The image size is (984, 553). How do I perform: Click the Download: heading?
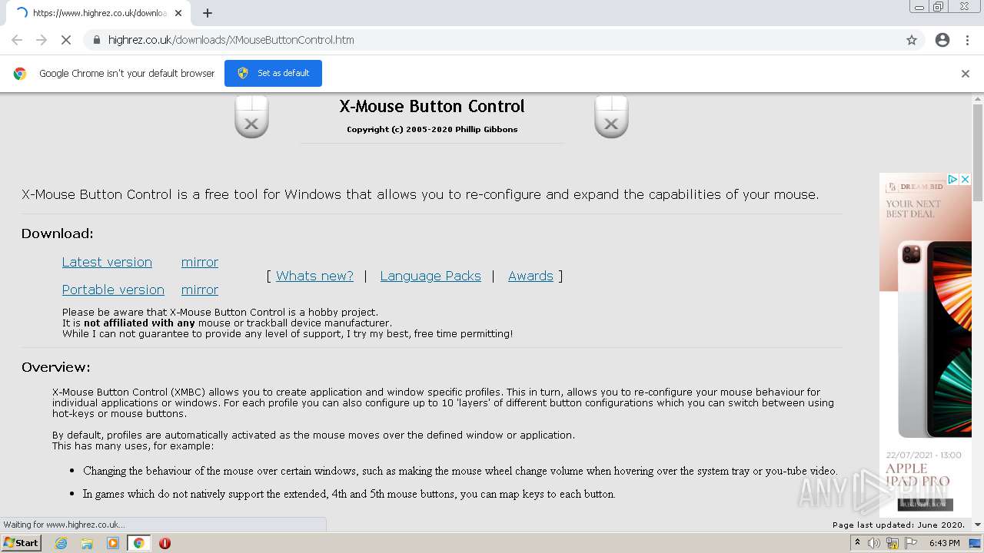(x=57, y=233)
